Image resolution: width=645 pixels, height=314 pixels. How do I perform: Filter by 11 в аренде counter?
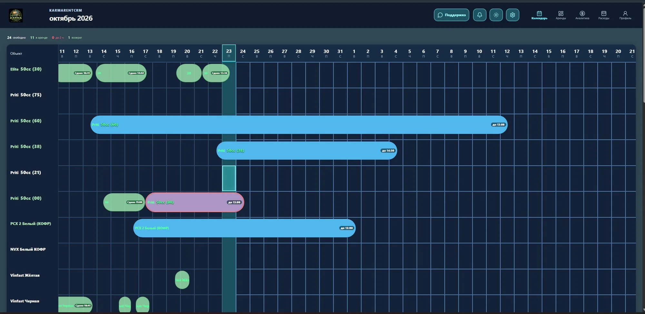tap(39, 38)
